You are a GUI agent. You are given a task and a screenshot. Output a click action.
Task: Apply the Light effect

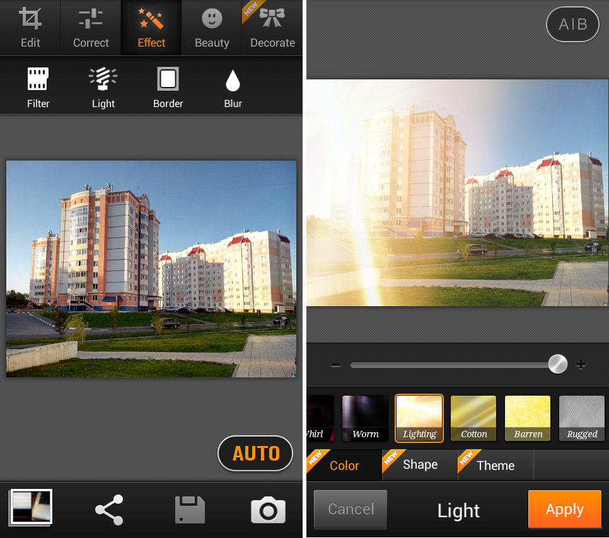(564, 509)
